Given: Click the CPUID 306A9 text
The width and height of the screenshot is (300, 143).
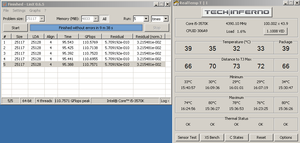Looking at the screenshot, I should coord(197,31).
